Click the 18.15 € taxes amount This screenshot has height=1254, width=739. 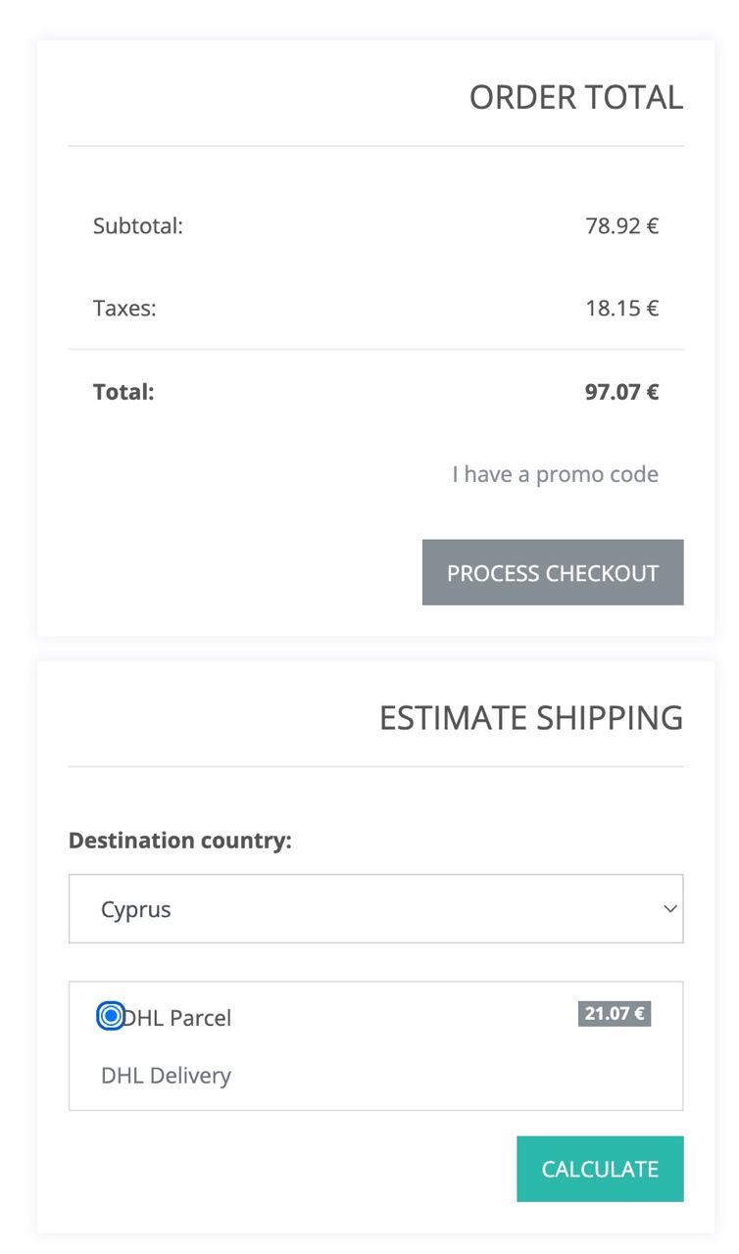point(621,309)
